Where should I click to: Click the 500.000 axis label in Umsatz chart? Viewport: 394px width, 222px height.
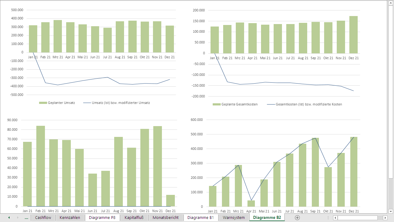pyautogui.click(x=17, y=10)
